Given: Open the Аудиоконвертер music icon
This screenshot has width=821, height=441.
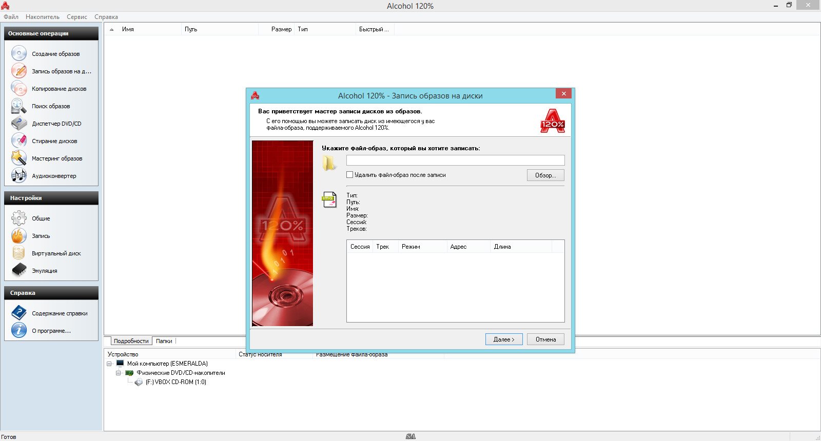Looking at the screenshot, I should coord(19,176).
